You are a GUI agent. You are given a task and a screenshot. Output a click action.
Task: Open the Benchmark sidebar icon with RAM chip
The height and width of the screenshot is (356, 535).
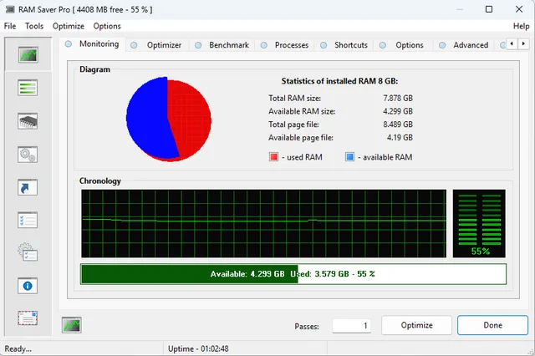click(x=28, y=121)
